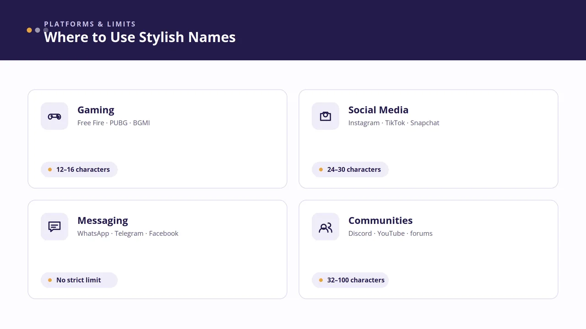This screenshot has height=329, width=586.
Task: Click the Discord · YouTube · forums text
Action: click(x=391, y=233)
